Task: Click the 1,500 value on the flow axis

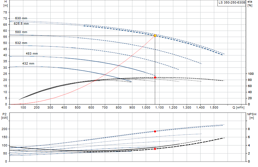Action: (214, 108)
